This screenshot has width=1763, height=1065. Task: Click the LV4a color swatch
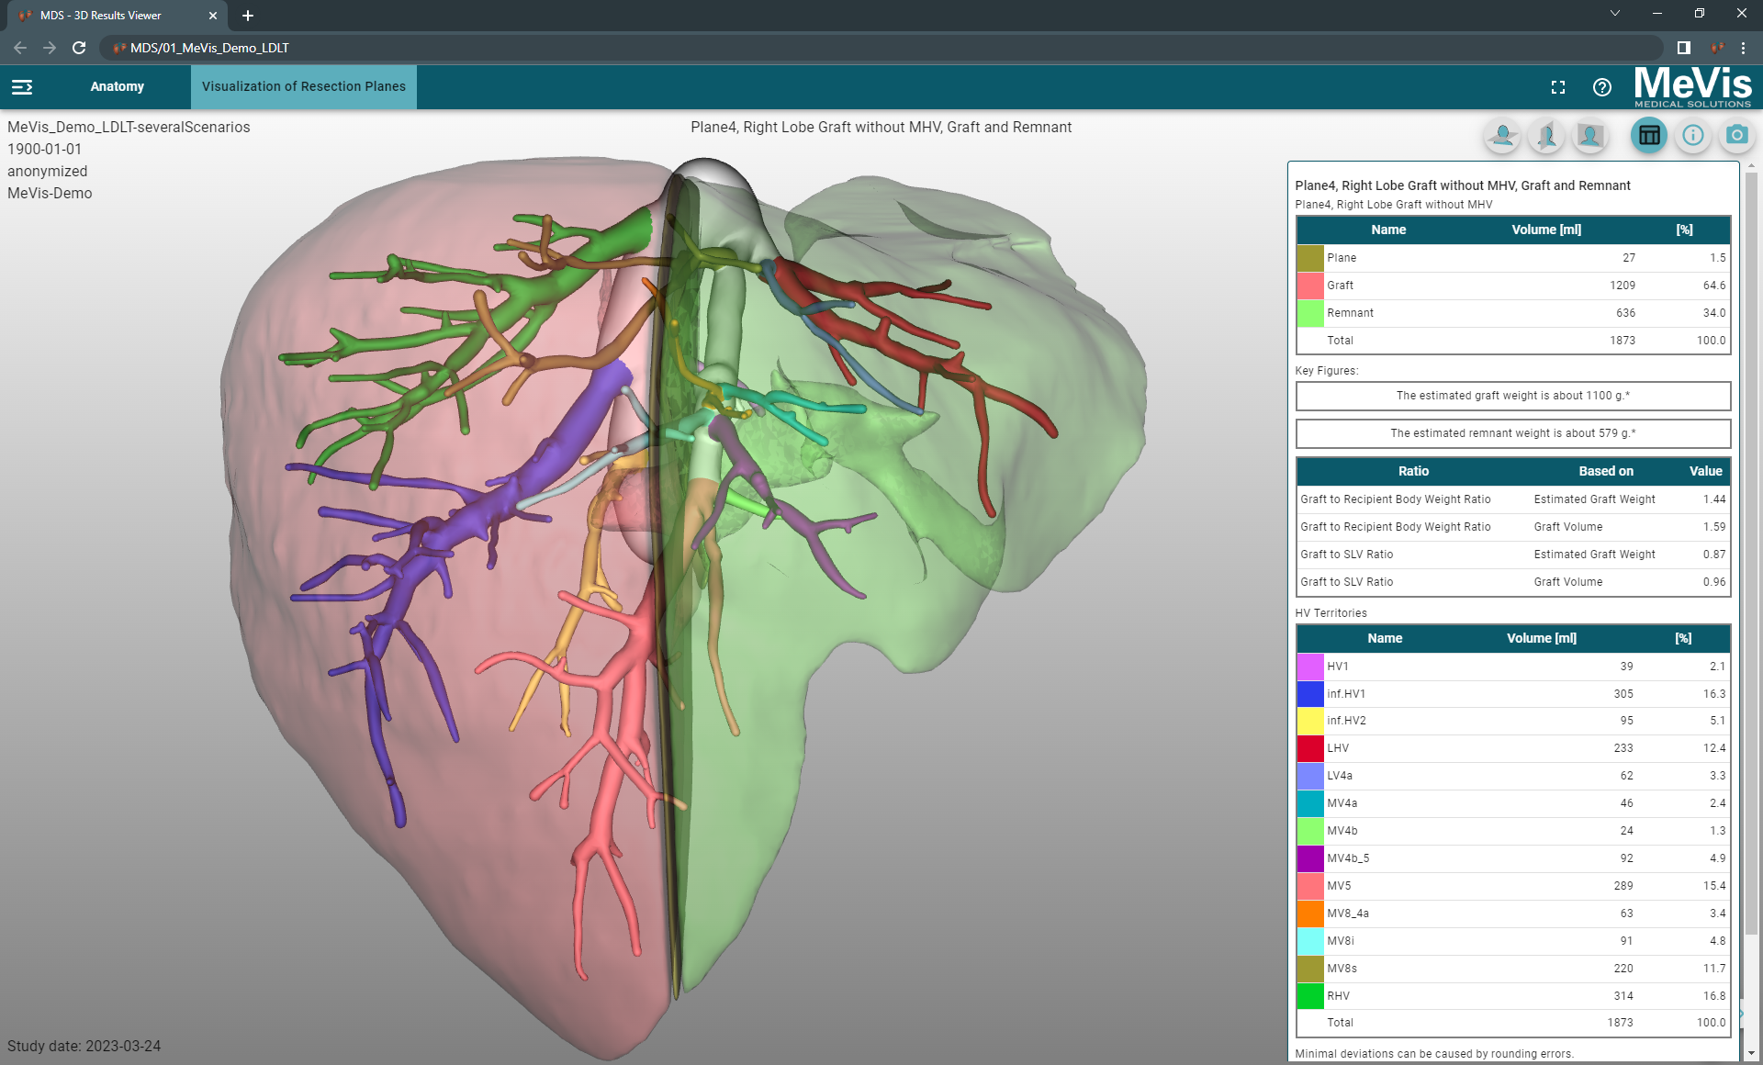(1310, 776)
